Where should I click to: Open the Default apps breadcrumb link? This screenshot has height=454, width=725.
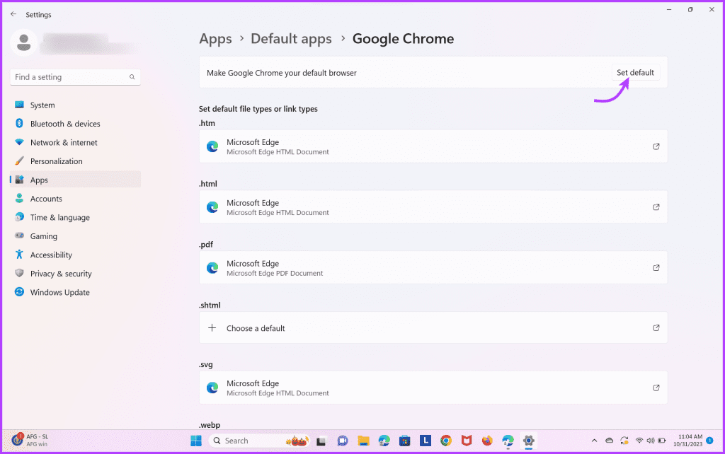[291, 39]
